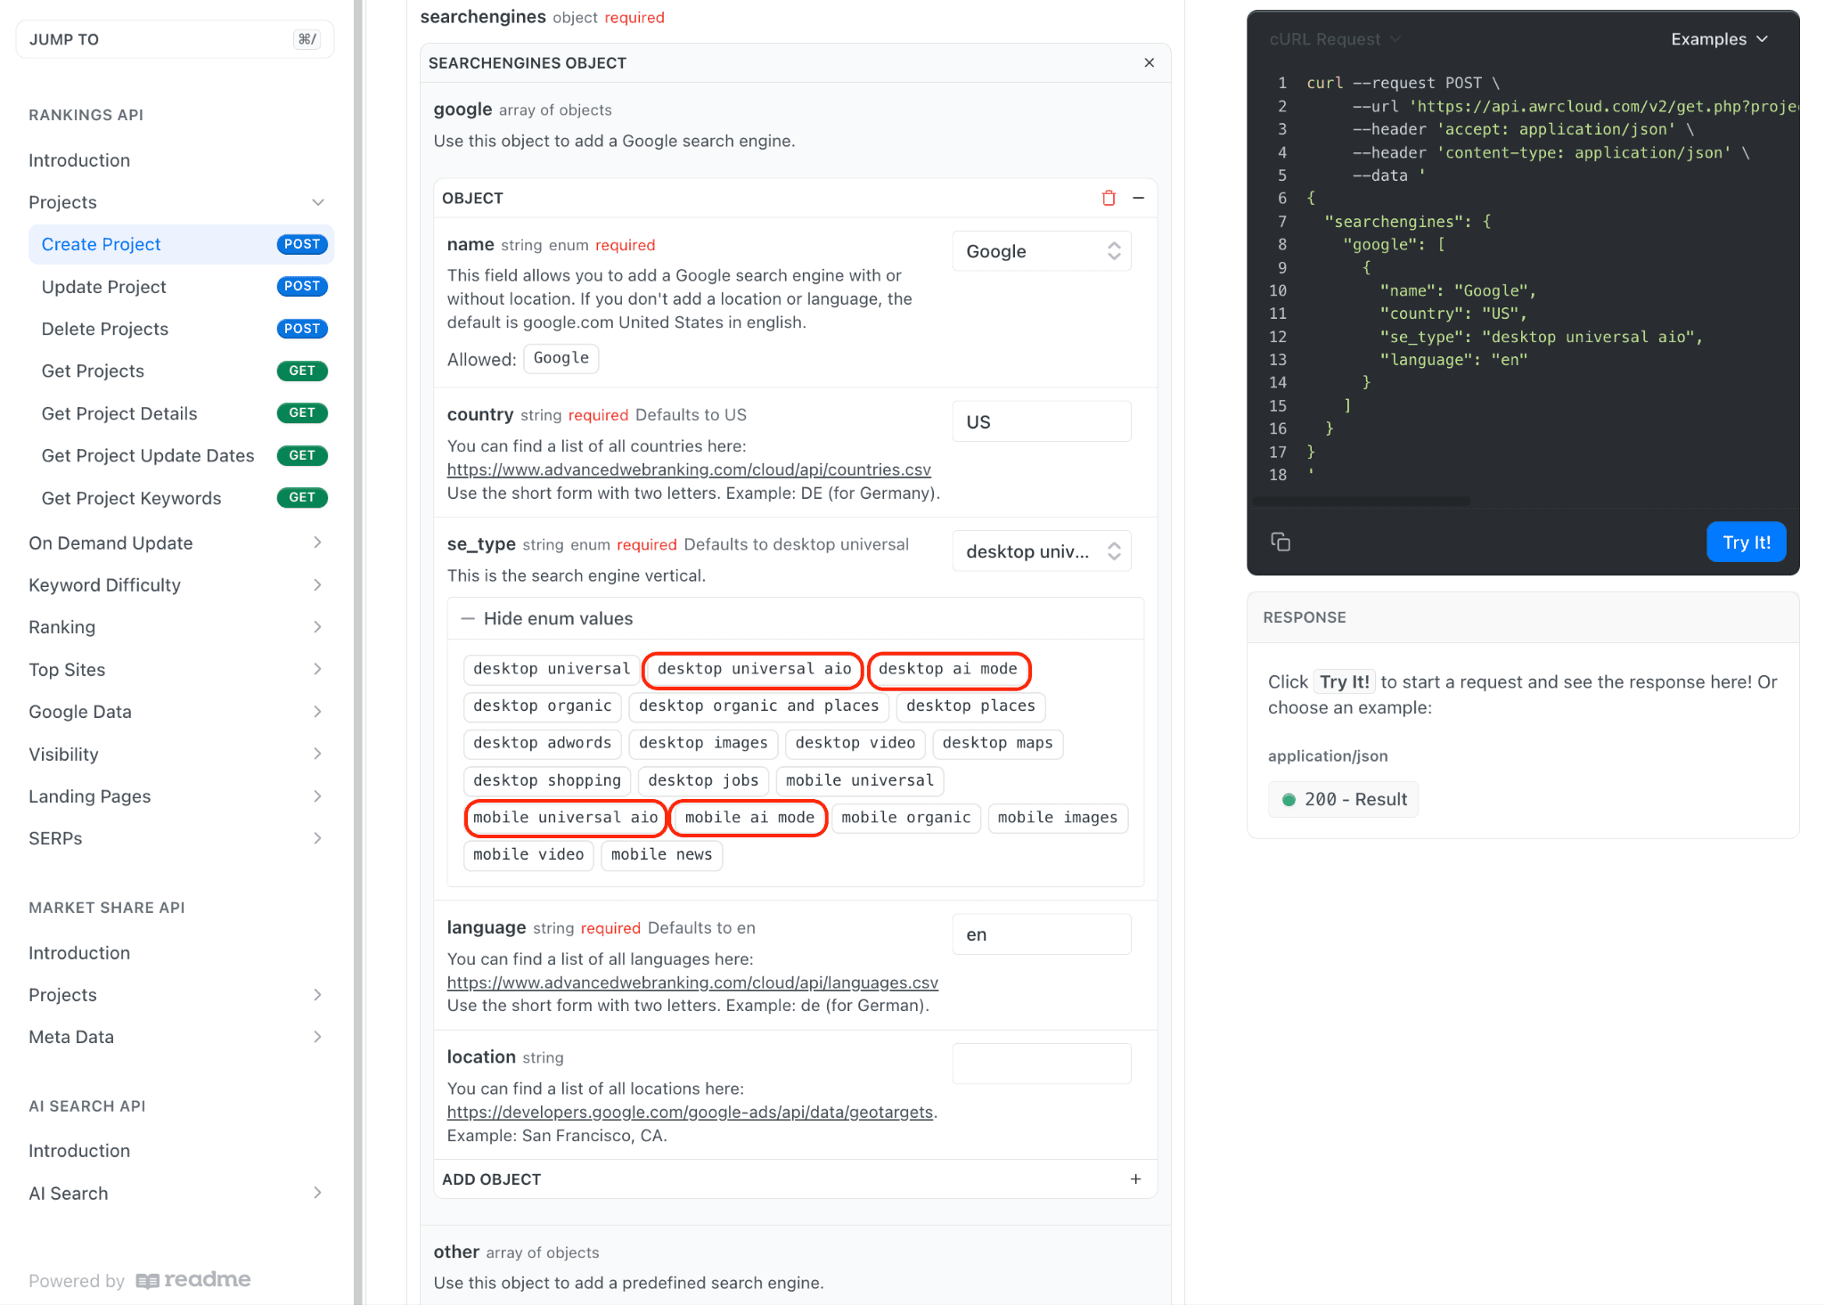Open the Get Projects page
The height and width of the screenshot is (1305, 1825).
tap(182, 371)
